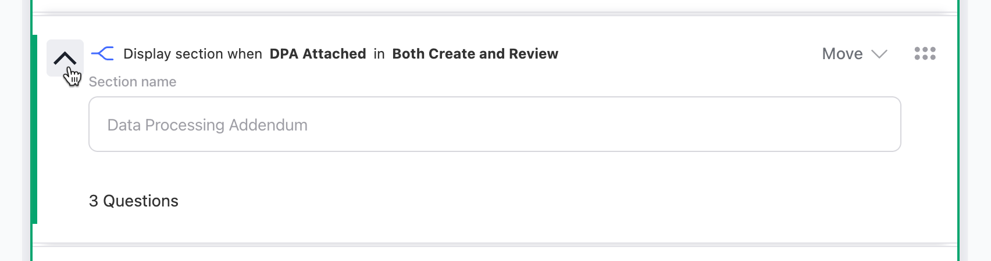Click the green accent bar left of section
Screen dimensions: 991x261
(35, 129)
